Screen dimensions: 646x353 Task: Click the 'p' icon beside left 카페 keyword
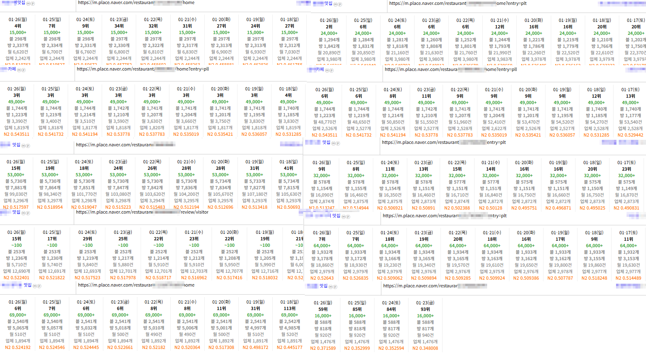pyautogui.click(x=23, y=70)
